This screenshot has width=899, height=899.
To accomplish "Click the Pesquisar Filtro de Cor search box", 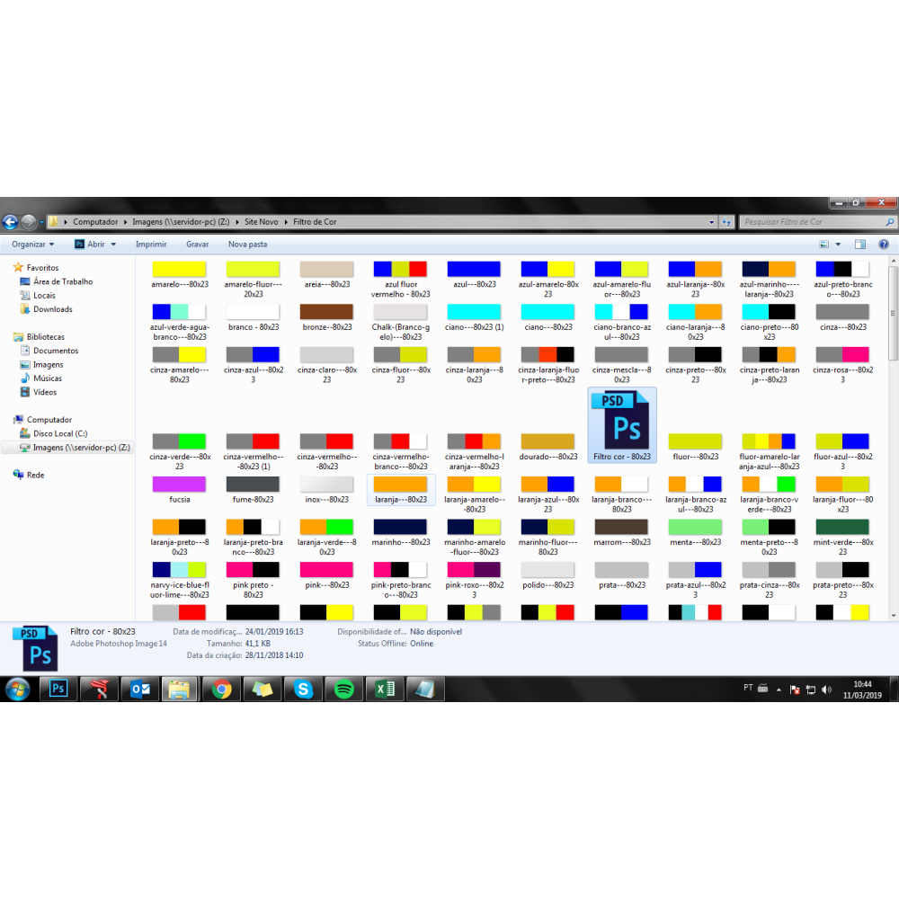I will 809,222.
